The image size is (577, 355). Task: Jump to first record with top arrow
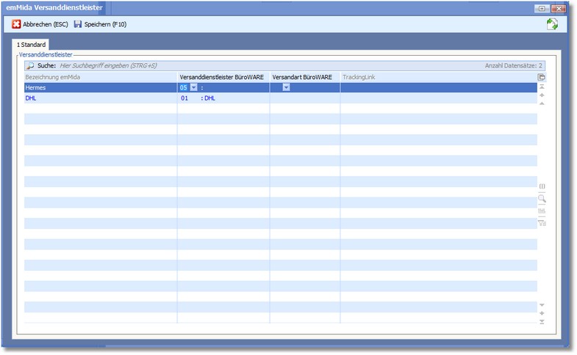pos(542,87)
